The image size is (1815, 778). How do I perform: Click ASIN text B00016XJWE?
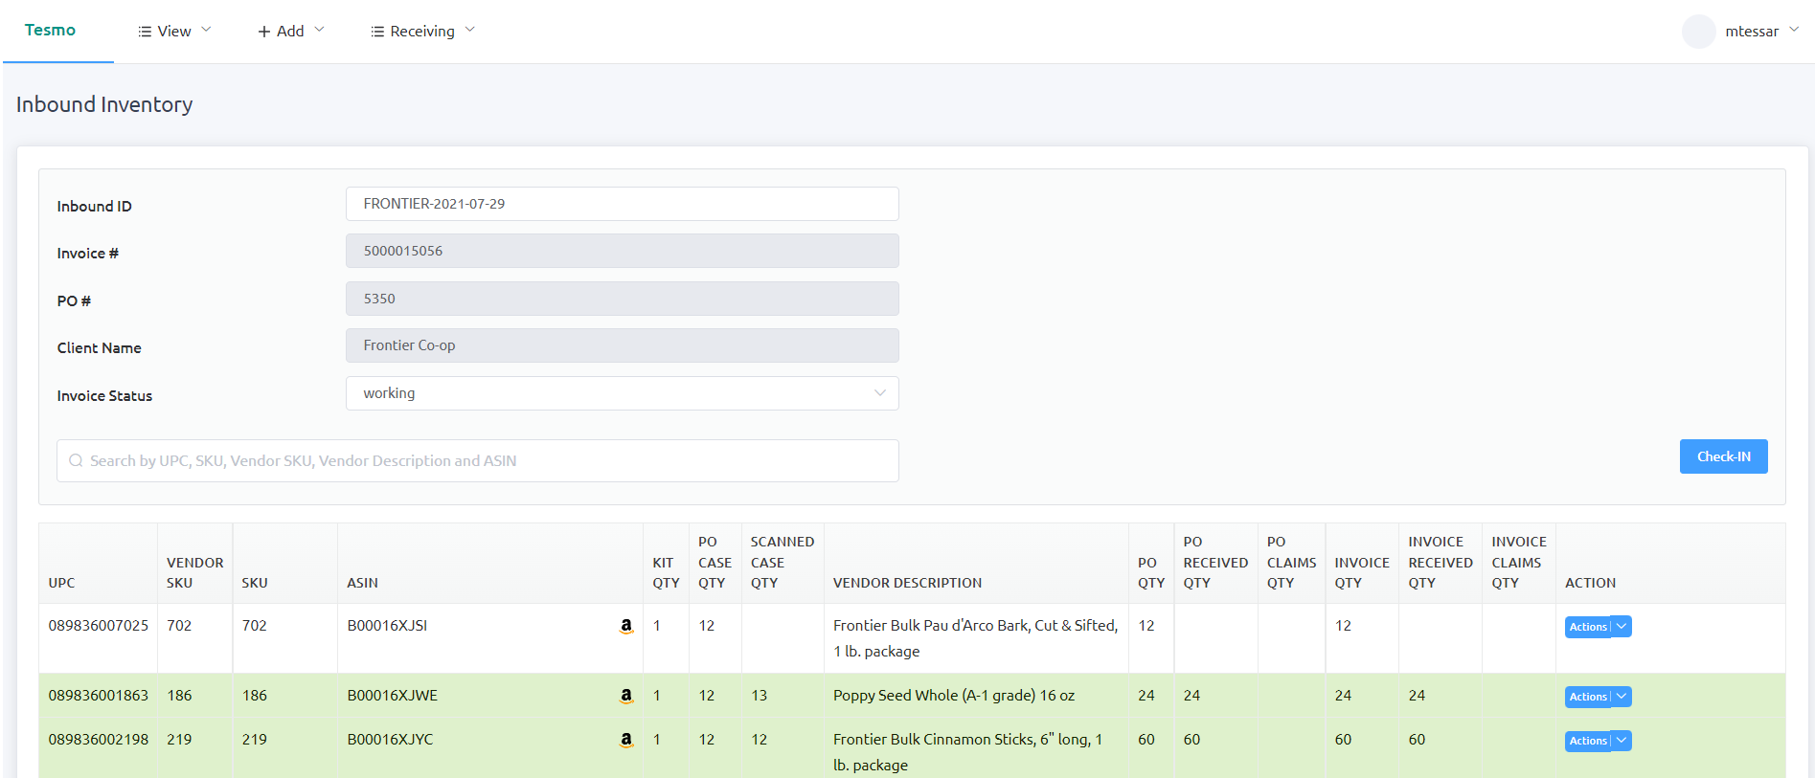(x=392, y=696)
